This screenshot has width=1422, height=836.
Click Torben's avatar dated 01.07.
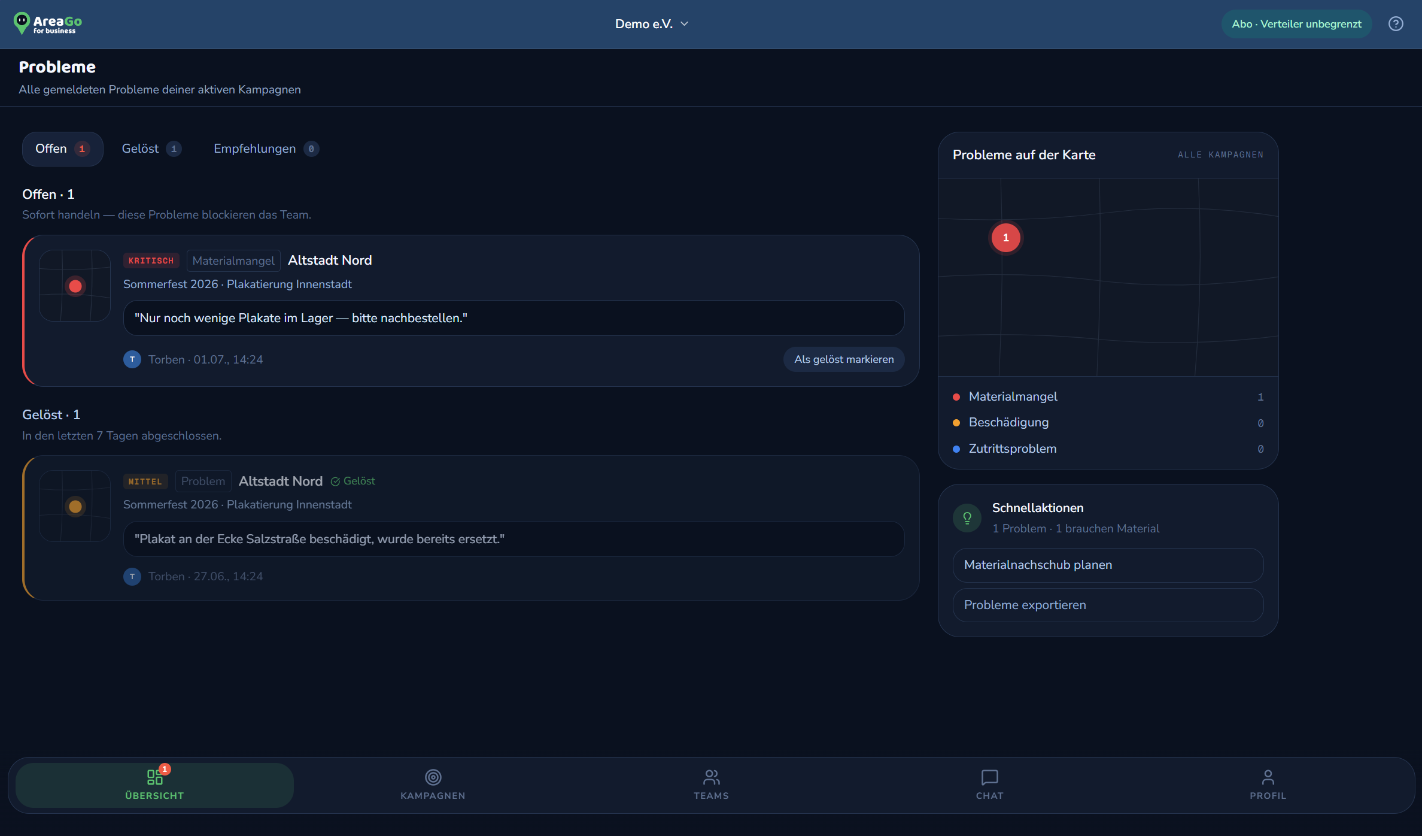point(132,359)
